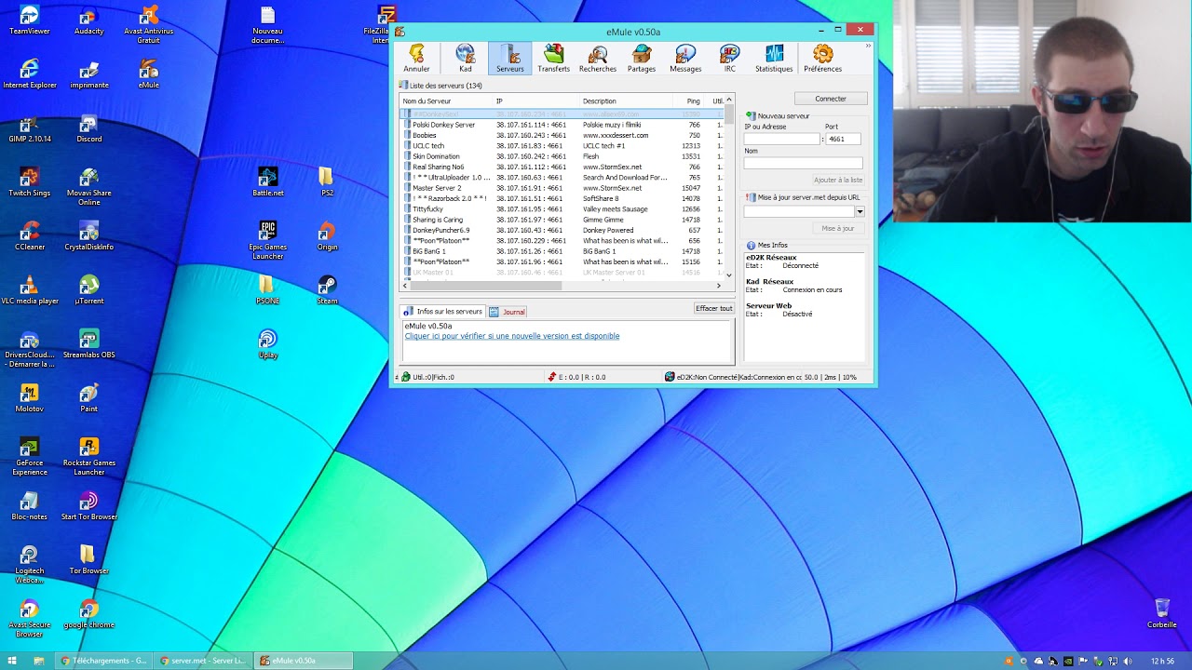1192x670 pixels.
Task: Select the Steam desktop icon
Action: point(327,291)
